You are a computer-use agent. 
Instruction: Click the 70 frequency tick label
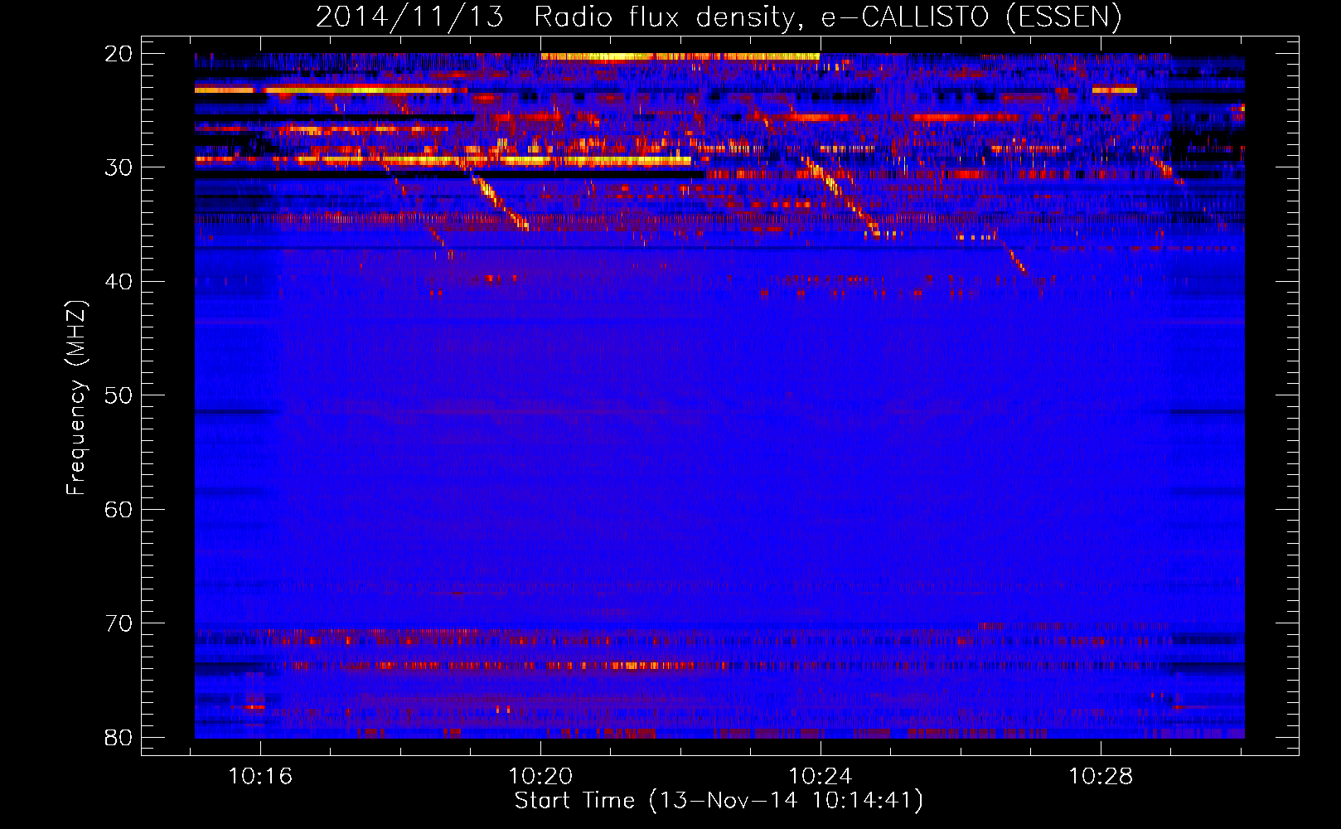tap(119, 623)
